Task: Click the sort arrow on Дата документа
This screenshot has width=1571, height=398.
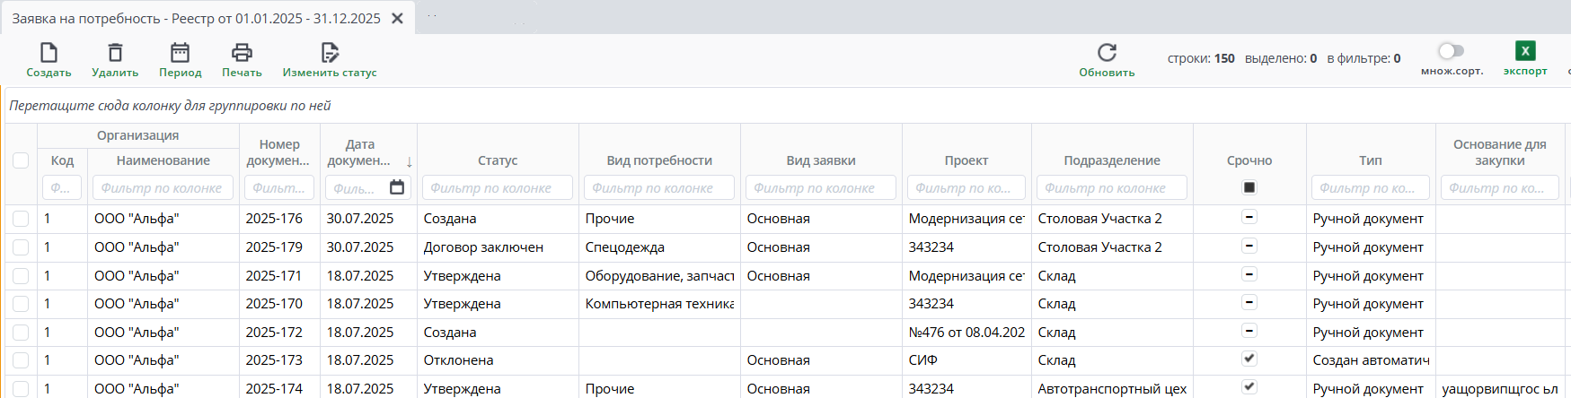Action: (x=410, y=161)
